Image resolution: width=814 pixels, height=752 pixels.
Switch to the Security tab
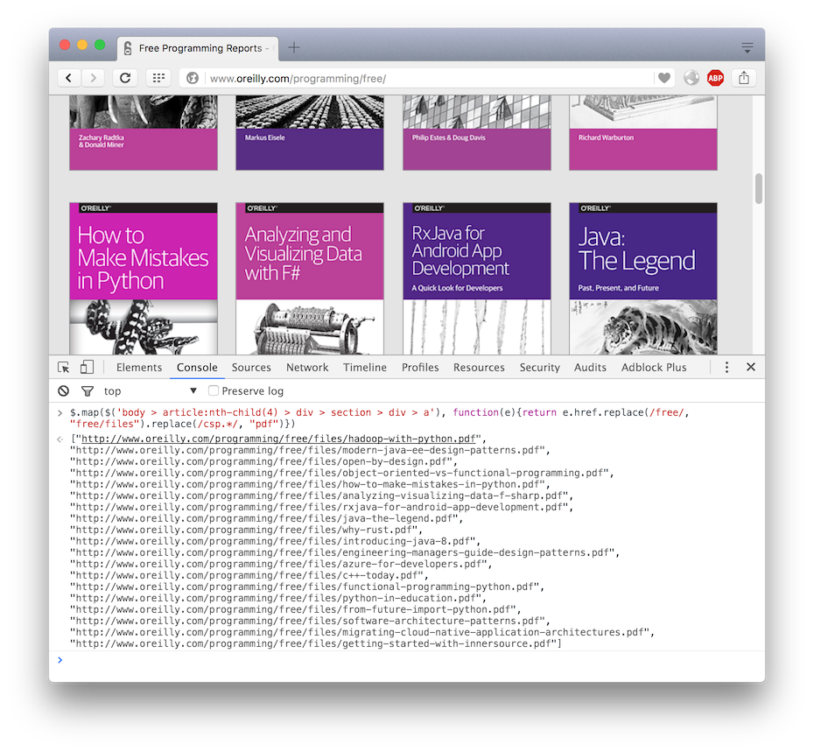(539, 367)
